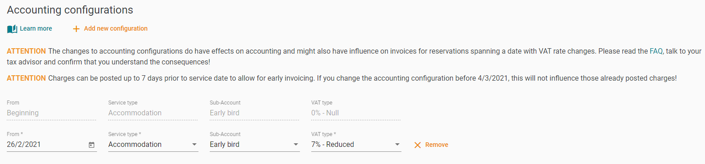Open the FAQ link in the attention notice

click(656, 51)
